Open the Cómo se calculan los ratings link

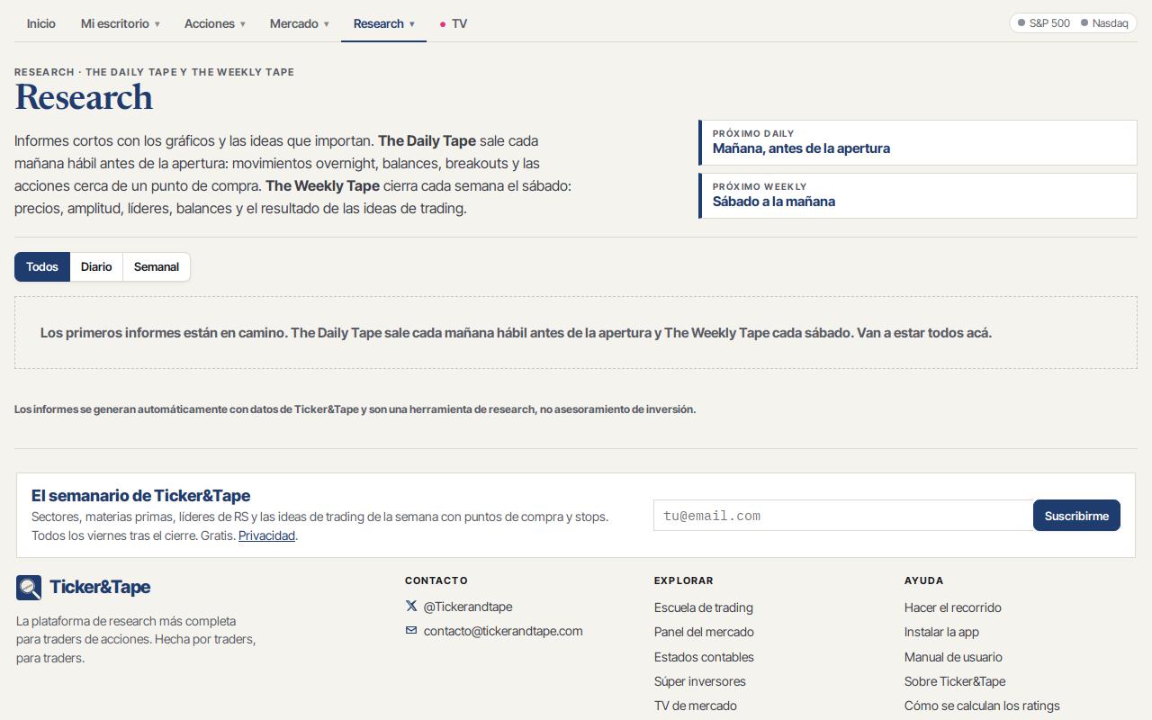[982, 706]
